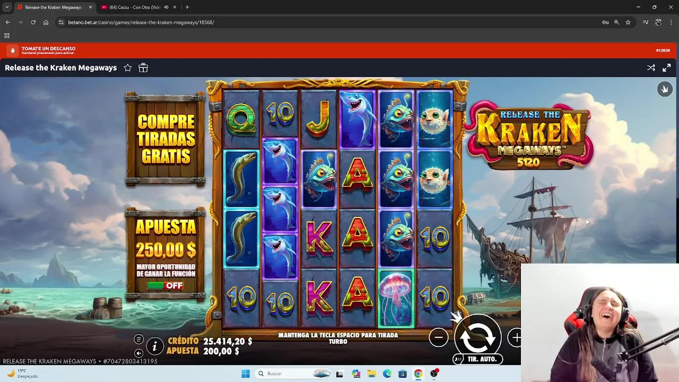Screen dimensions: 679x382
Task: Open the password manager key icon
Action: (x=605, y=22)
